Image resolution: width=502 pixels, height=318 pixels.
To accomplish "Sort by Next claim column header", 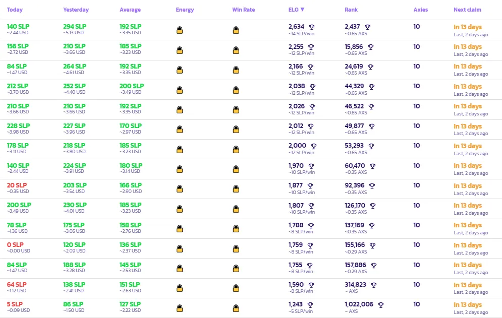I will pos(467,10).
